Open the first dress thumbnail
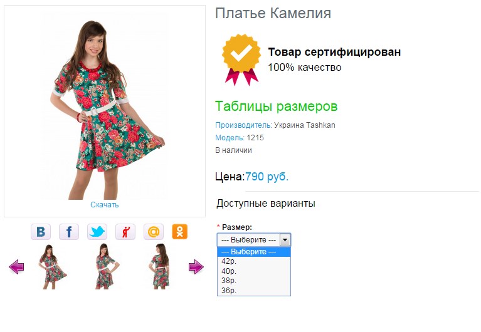The image size is (481, 332). coord(53,267)
